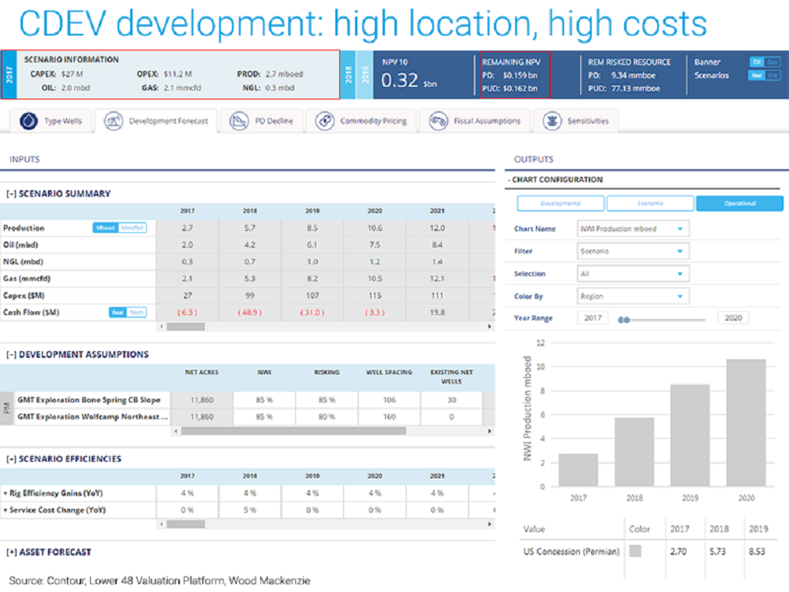Click the PD Decline curve icon
This screenshot has width=789, height=592.
click(x=239, y=121)
